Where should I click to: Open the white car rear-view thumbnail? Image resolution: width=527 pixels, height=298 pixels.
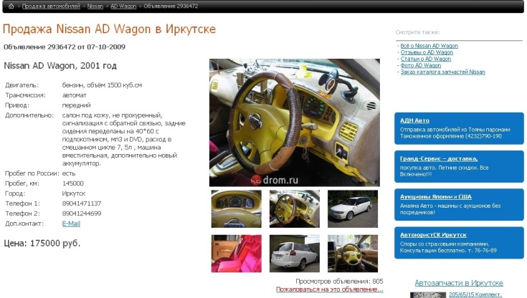(x=295, y=254)
